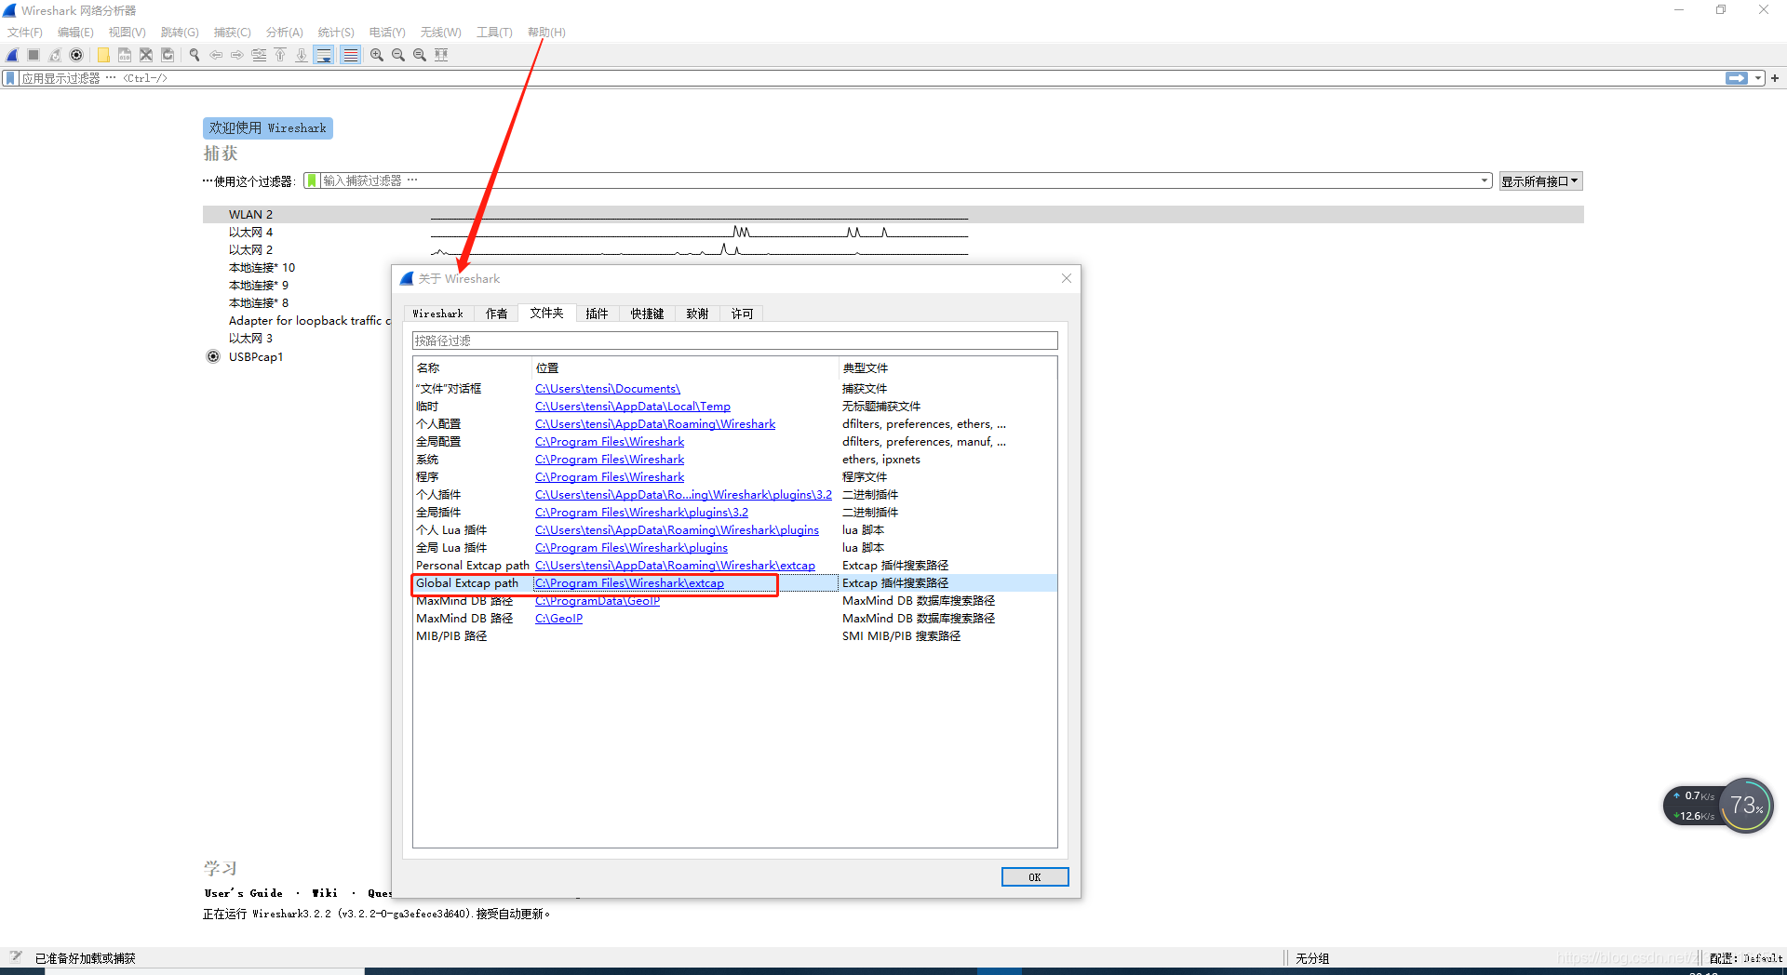Open 帮助(H) menu
The image size is (1787, 975).
[x=546, y=32]
